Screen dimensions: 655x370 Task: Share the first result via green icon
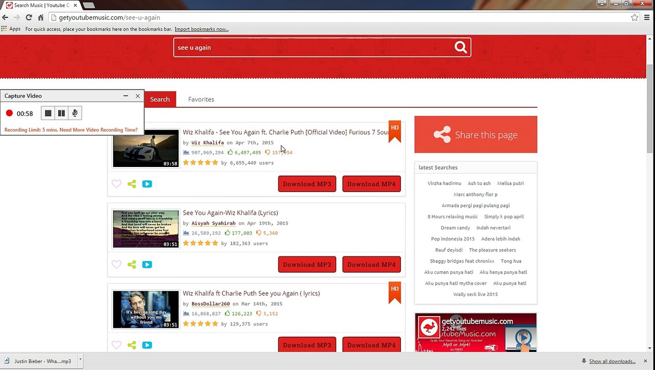click(132, 184)
